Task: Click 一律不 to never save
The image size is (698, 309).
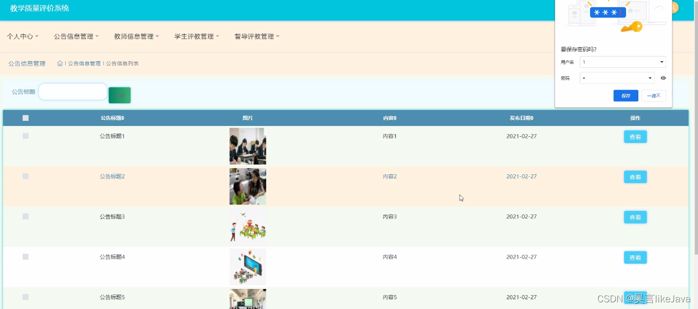Action: 654,96
